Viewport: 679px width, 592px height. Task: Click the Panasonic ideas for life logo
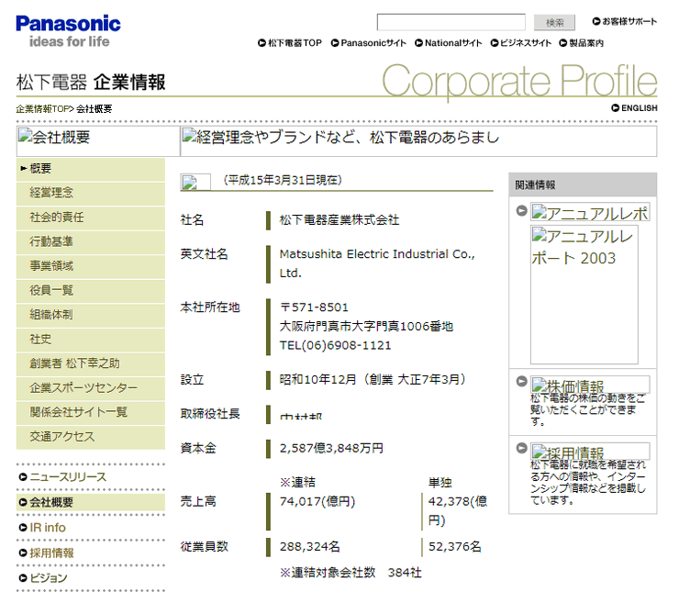pos(69,31)
